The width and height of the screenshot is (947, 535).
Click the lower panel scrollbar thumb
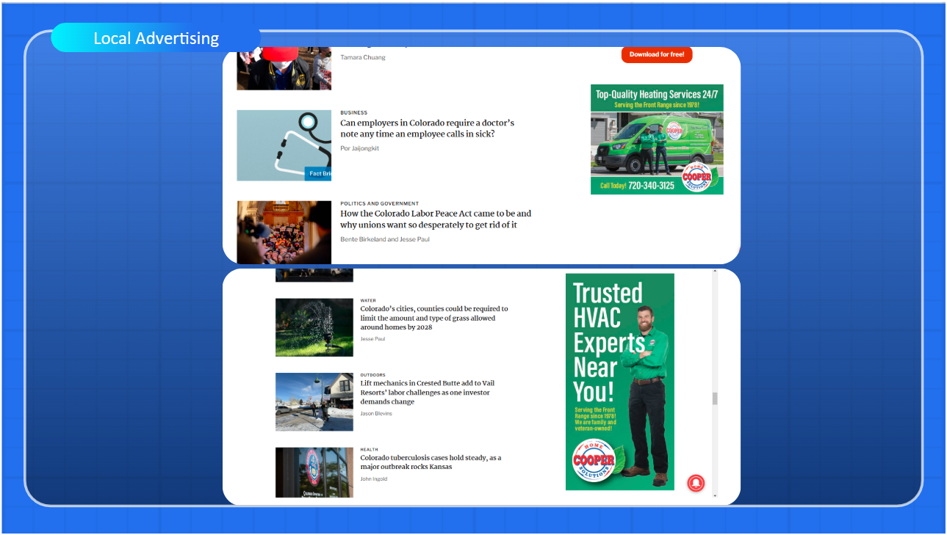(715, 398)
